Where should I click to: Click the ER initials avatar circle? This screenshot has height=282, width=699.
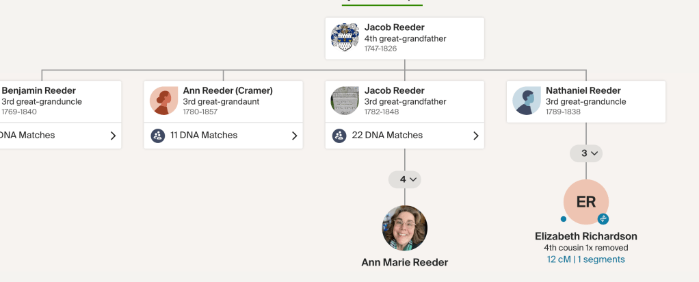click(585, 202)
